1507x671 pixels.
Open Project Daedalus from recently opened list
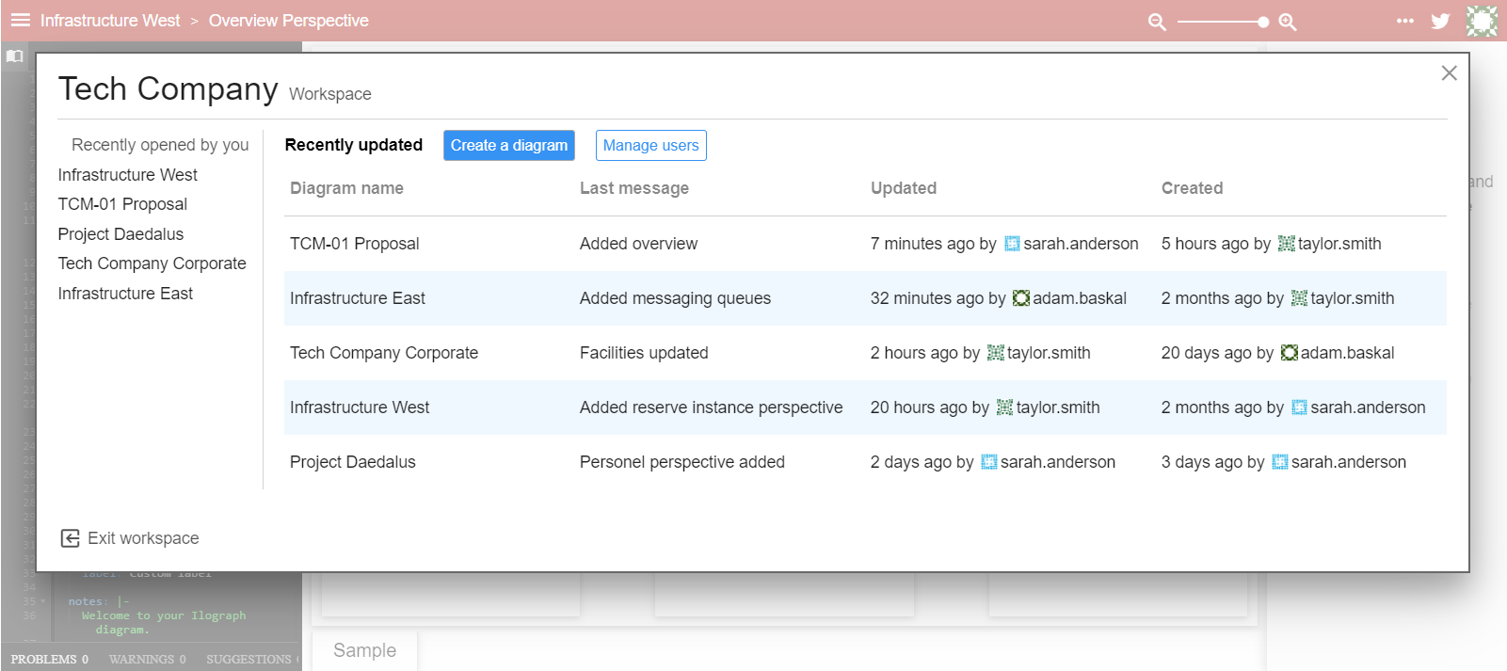click(x=120, y=234)
